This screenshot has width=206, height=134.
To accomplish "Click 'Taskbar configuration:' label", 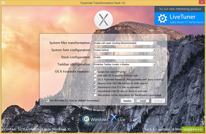I will (x=74, y=64).
